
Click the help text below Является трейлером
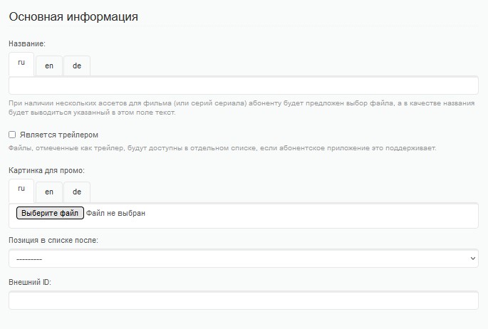(x=222, y=148)
